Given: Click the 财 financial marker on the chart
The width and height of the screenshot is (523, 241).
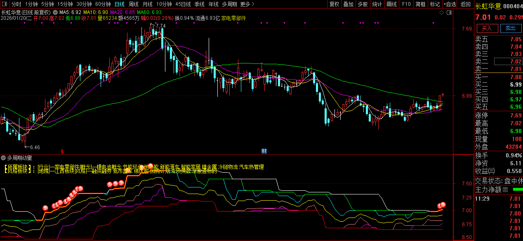Looking at the screenshot, I should click(264, 151).
